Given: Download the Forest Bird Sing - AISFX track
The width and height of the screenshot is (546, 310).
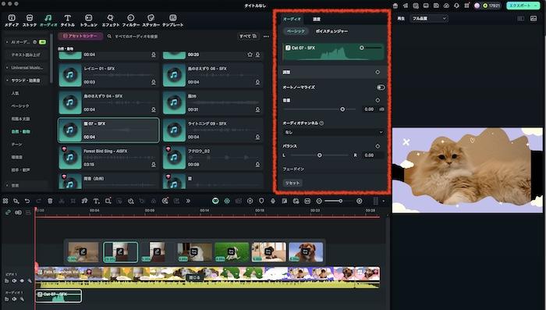Looking at the screenshot, I should coord(154,164).
